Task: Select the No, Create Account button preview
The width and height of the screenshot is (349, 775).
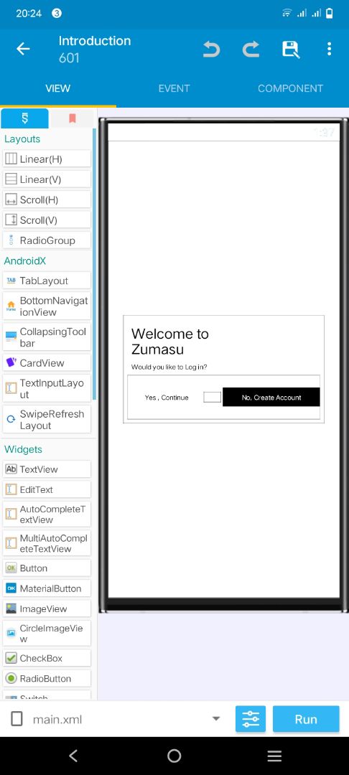Action: click(271, 398)
